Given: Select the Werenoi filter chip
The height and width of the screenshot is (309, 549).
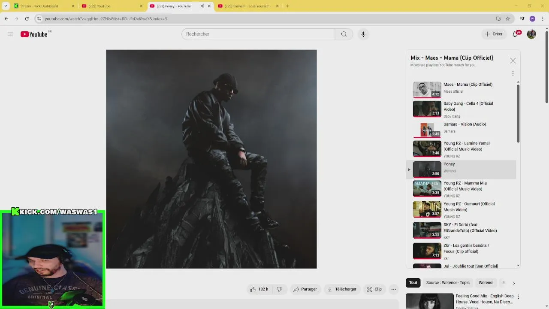Looking at the screenshot, I should pos(486,283).
